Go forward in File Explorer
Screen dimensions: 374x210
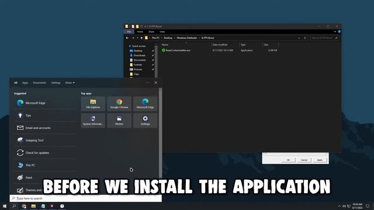coord(133,38)
